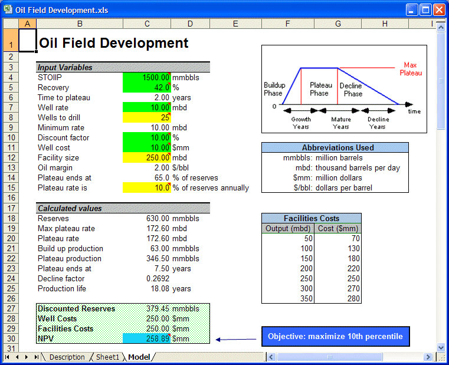Open the Sheet1 tab
This screenshot has width=449, height=365.
pos(107,357)
